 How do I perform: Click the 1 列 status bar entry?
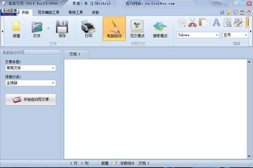[85, 163]
